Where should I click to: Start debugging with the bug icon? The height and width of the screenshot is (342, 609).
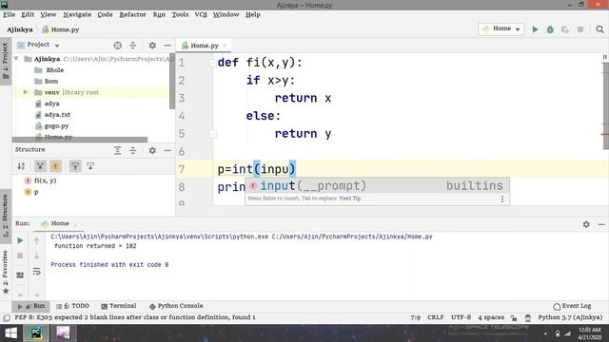click(550, 29)
